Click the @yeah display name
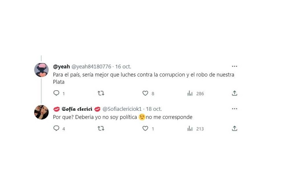The width and height of the screenshot is (283, 189). [61, 66]
